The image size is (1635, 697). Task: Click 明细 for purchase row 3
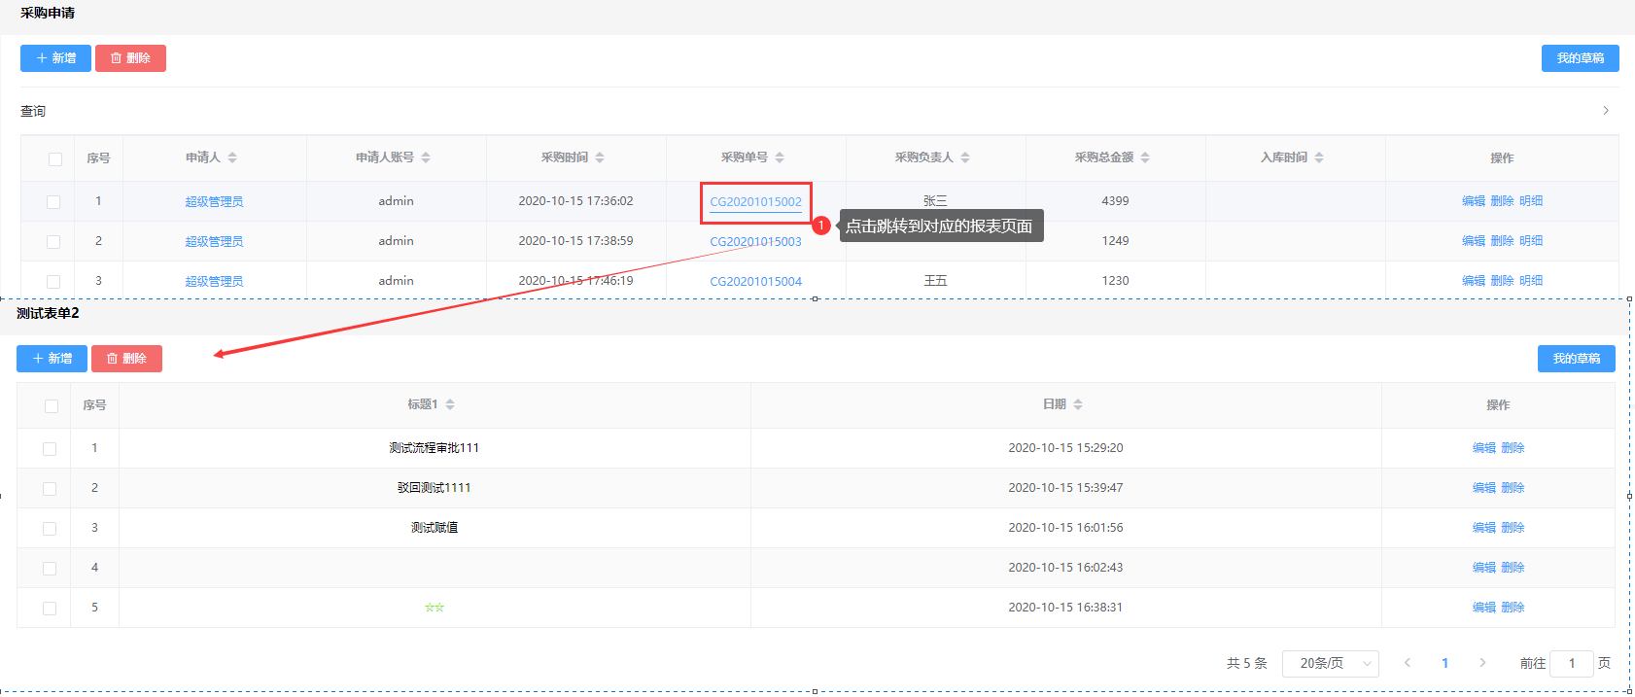tap(1531, 281)
